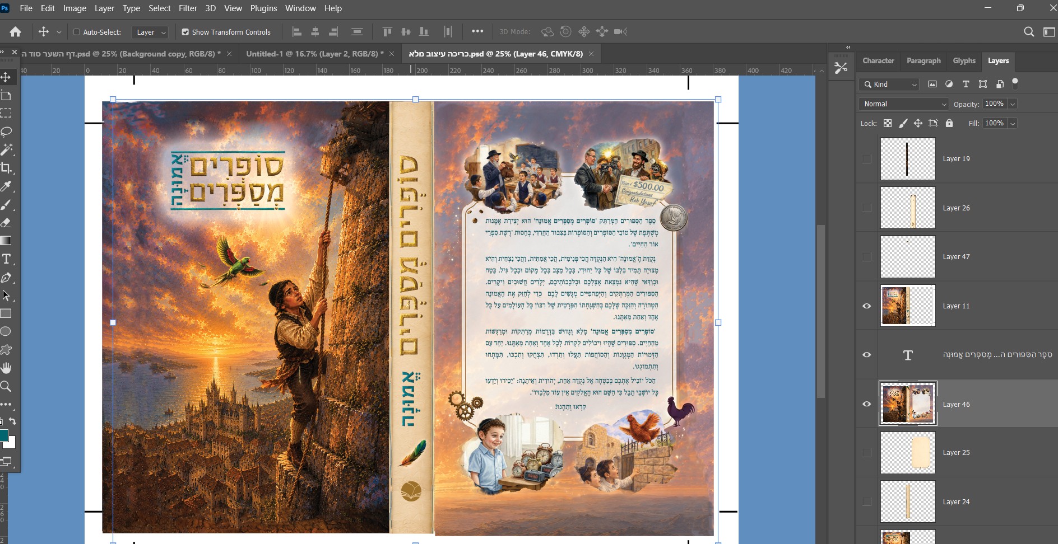Click the canvas vertical scrollbar
Image resolution: width=1058 pixels, height=544 pixels.
[821, 311]
